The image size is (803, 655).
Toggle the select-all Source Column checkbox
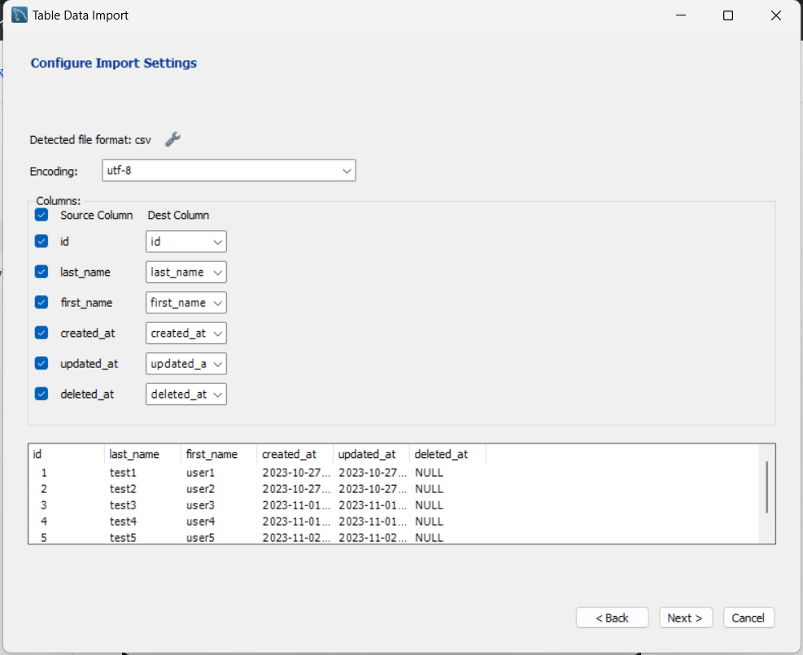click(41, 216)
